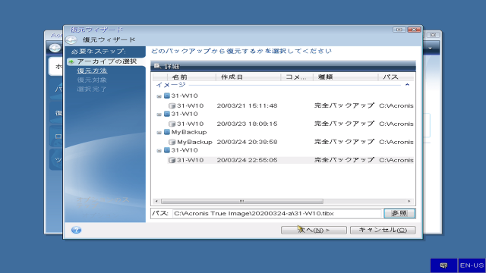
Task: Click the back arrow in the wizard header
Action: pos(71,40)
